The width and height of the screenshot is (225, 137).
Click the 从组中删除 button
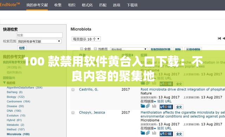point(193,49)
